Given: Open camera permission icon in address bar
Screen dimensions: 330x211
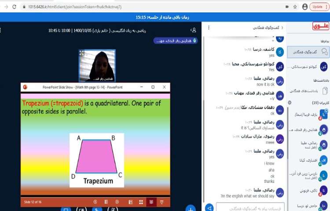Looking at the screenshot, I should pyautogui.click(x=287, y=7).
